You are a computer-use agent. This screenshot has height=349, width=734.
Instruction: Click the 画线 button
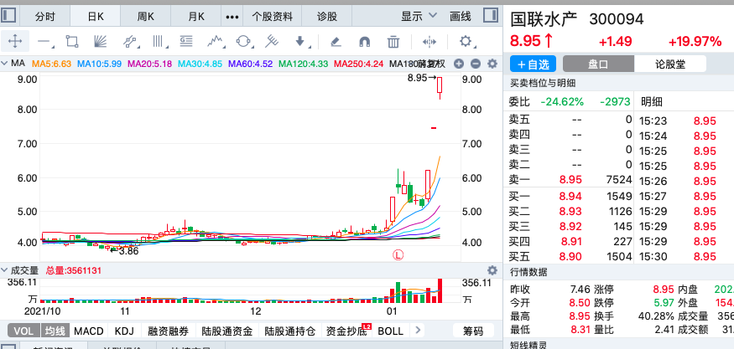(x=461, y=17)
